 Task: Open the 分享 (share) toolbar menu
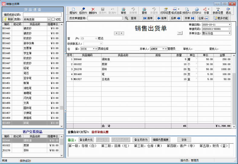click(206, 10)
